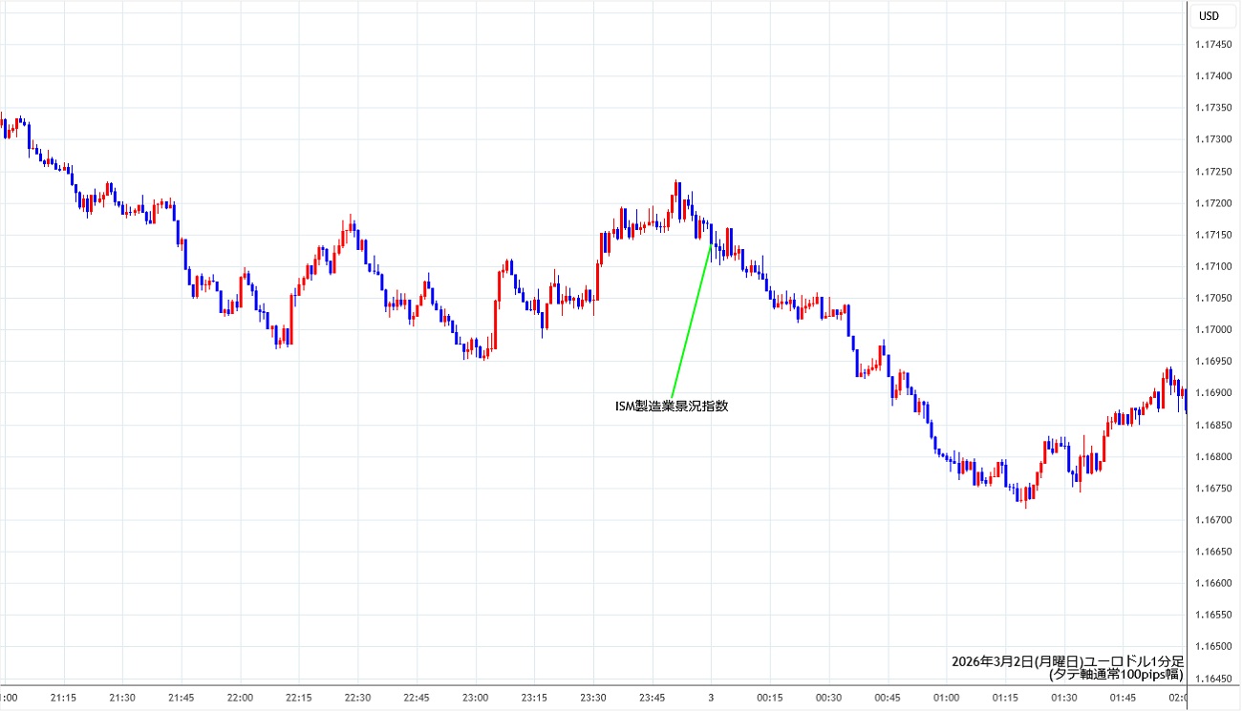Click the 23:45 time axis label
The height and width of the screenshot is (711, 1242).
[x=652, y=698]
